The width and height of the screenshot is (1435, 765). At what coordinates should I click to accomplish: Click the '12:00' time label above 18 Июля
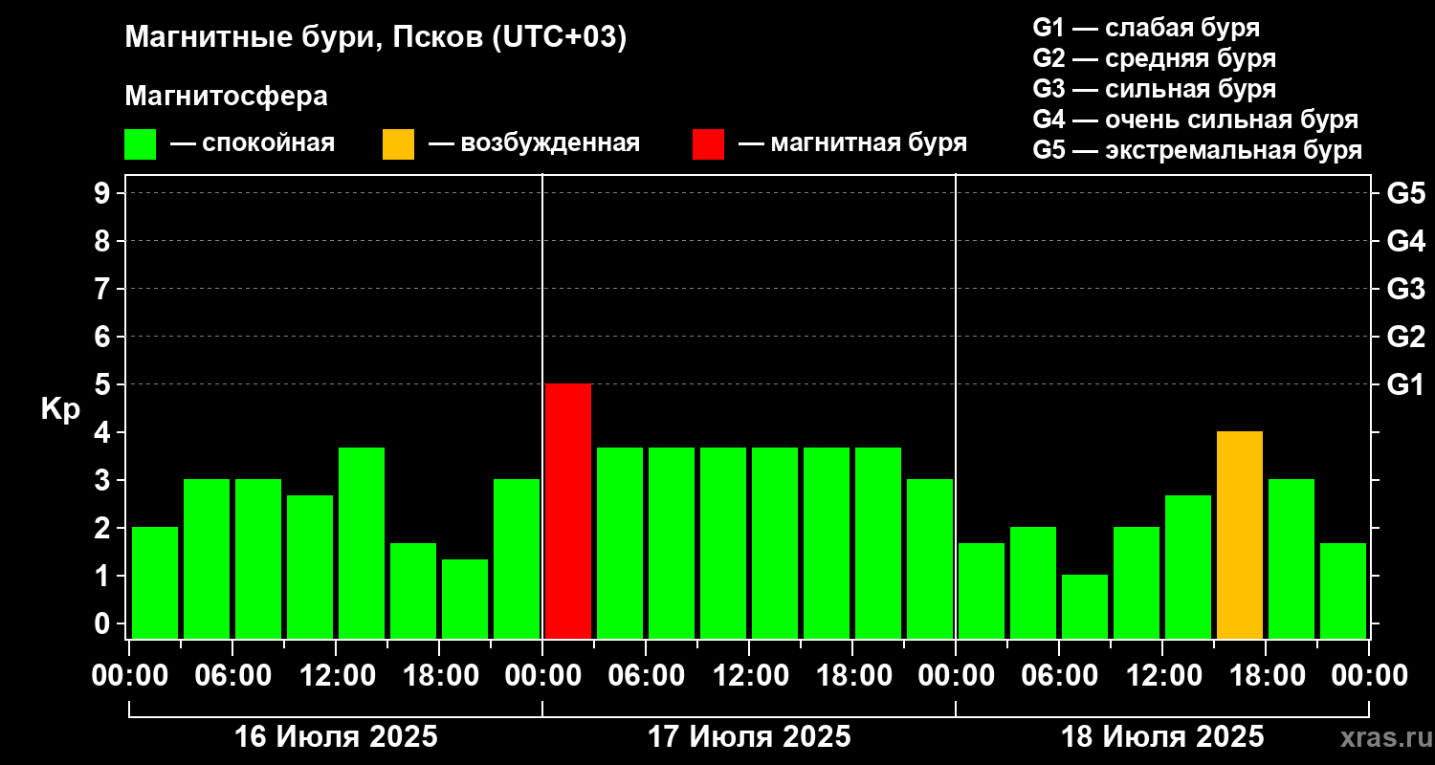point(1162,676)
